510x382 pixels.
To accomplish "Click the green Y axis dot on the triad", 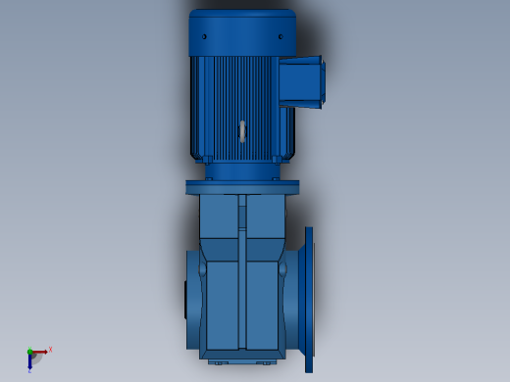I will click(29, 352).
